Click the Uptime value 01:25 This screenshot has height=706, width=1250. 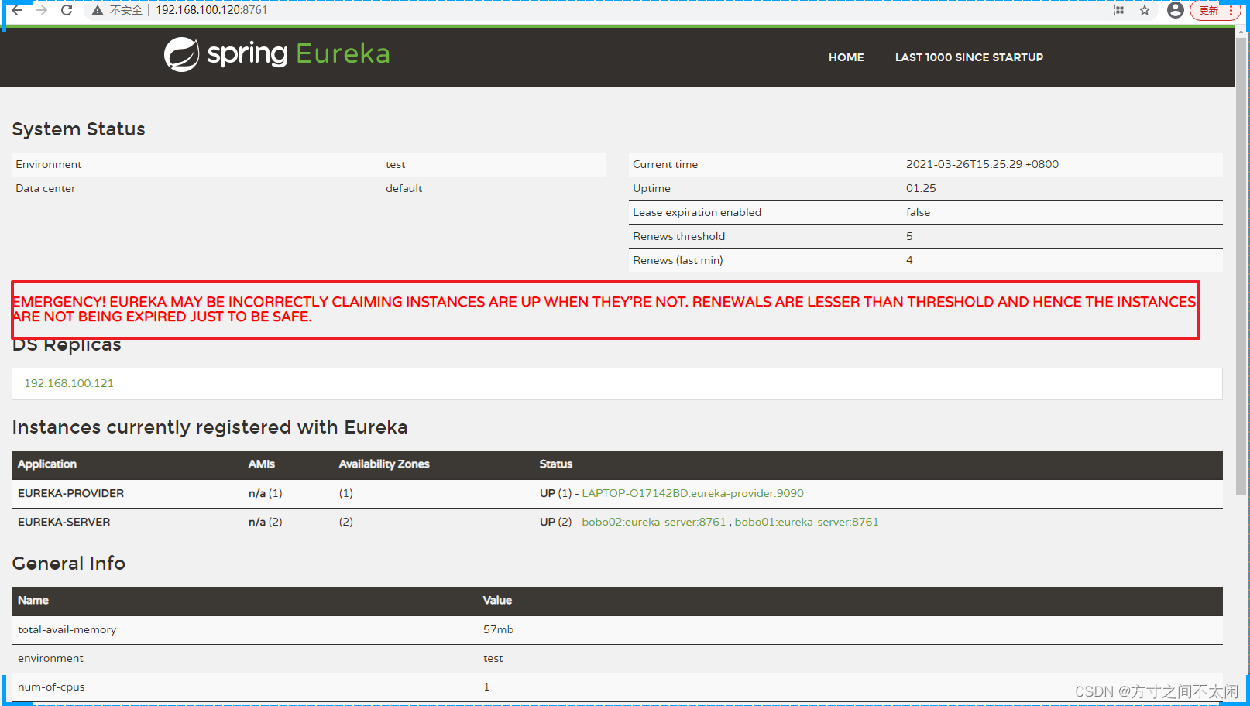pos(921,188)
